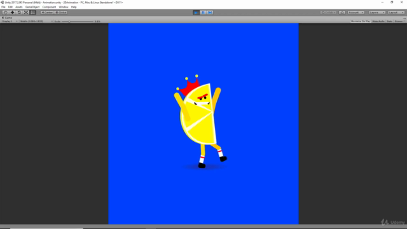Viewport: 407px width, 229px height.
Task: Open the cloud Services button
Action: 342,13
